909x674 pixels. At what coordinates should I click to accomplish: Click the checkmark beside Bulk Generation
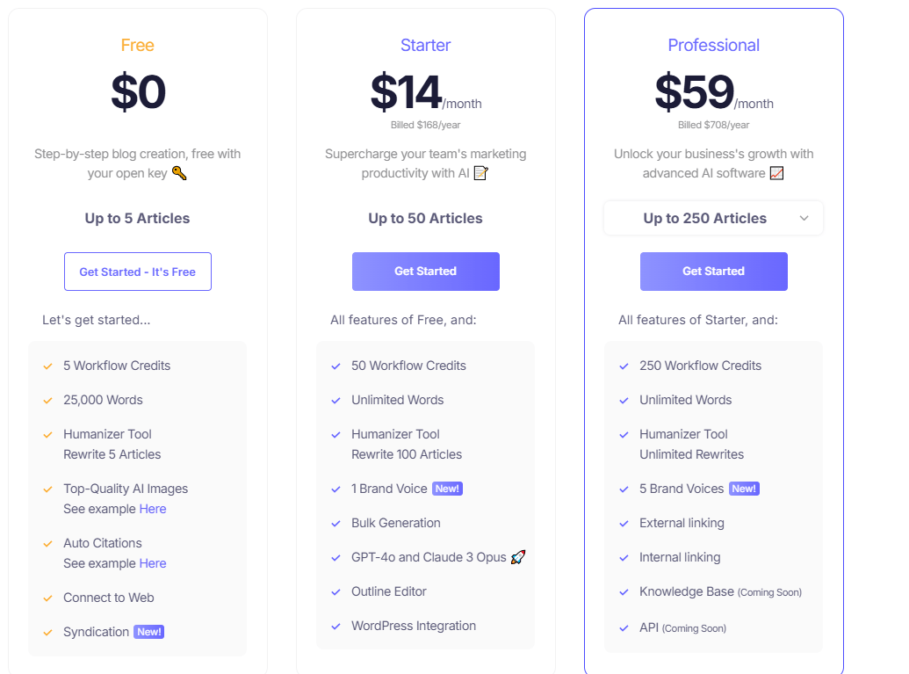(335, 523)
